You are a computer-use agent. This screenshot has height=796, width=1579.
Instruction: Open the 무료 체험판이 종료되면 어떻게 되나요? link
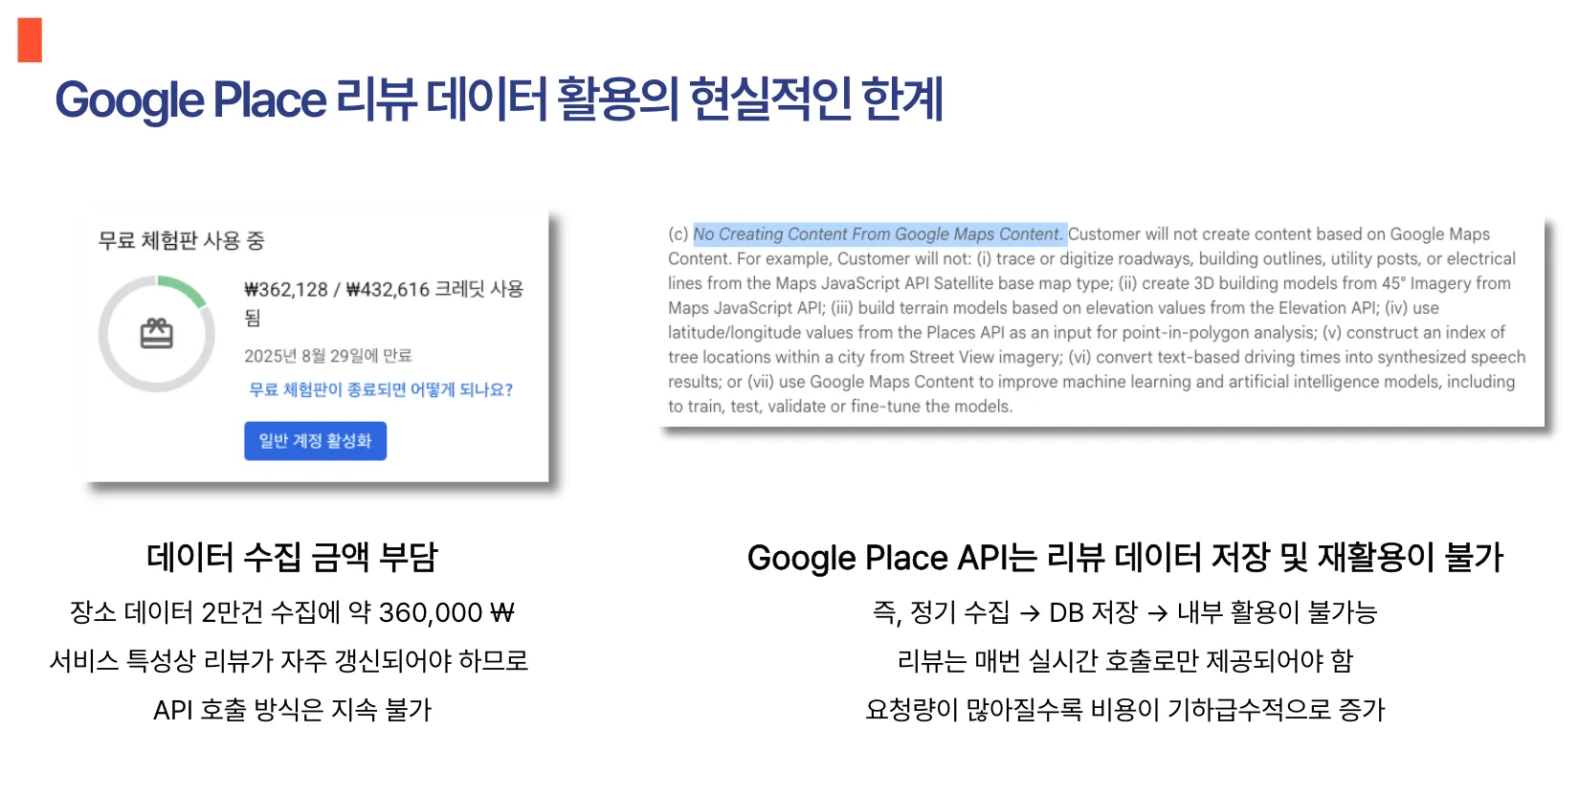pyautogui.click(x=381, y=389)
